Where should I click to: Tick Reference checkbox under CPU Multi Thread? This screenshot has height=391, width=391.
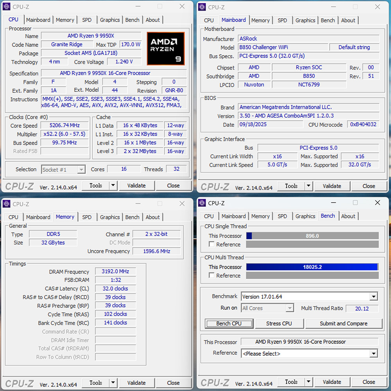(x=212, y=276)
